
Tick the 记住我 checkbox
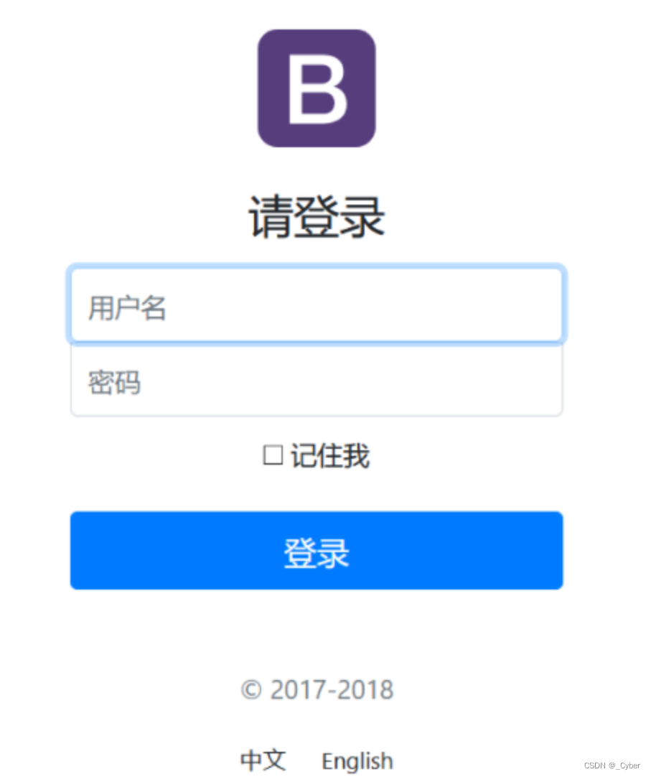(x=273, y=455)
